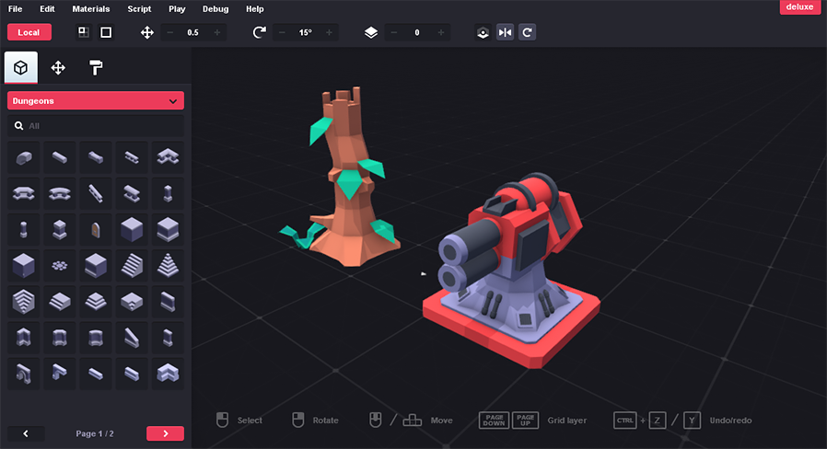Viewport: 827px width, 449px height.
Task: Increase the move snap value 0.5
Action: pos(216,33)
